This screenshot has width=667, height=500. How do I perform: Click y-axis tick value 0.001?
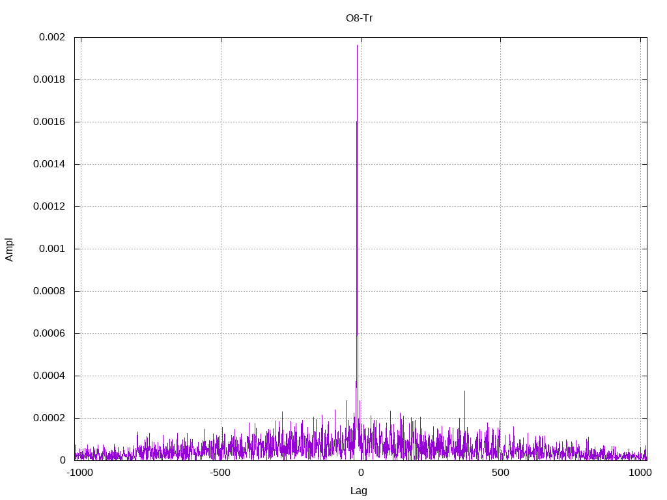point(52,249)
